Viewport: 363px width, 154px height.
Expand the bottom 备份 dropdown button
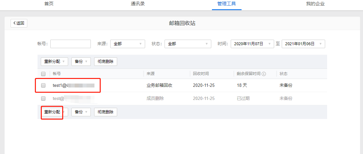point(81,112)
